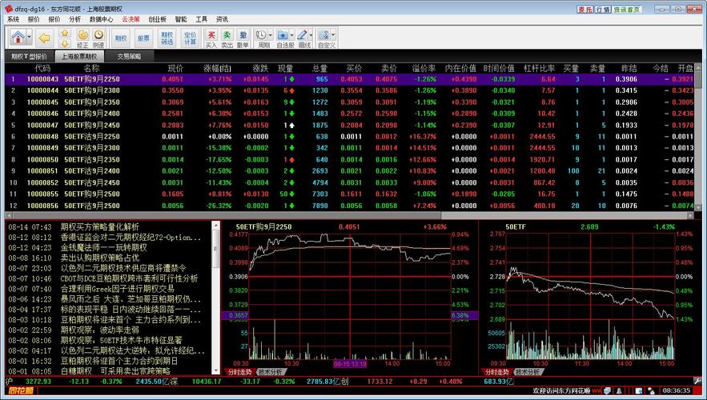Sort by the 杠杆比率 column header
The width and height of the screenshot is (707, 400).
click(x=540, y=69)
